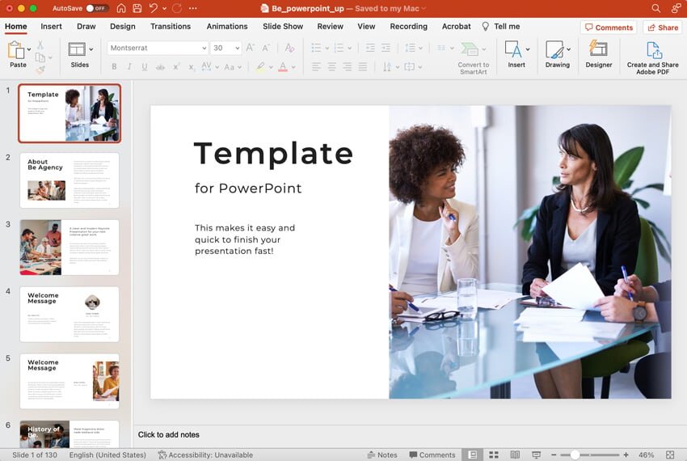Viewport: 687px width, 461px height.
Task: Click the zoom slider in status bar
Action: point(575,455)
